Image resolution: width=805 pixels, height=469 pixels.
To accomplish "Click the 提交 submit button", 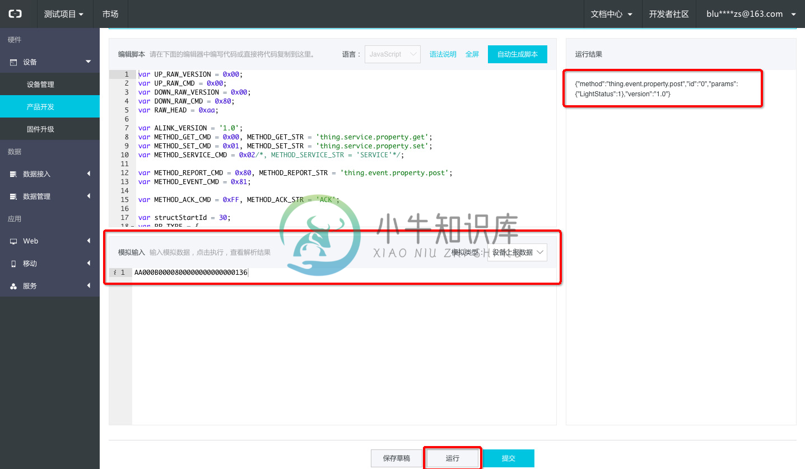I will (508, 458).
